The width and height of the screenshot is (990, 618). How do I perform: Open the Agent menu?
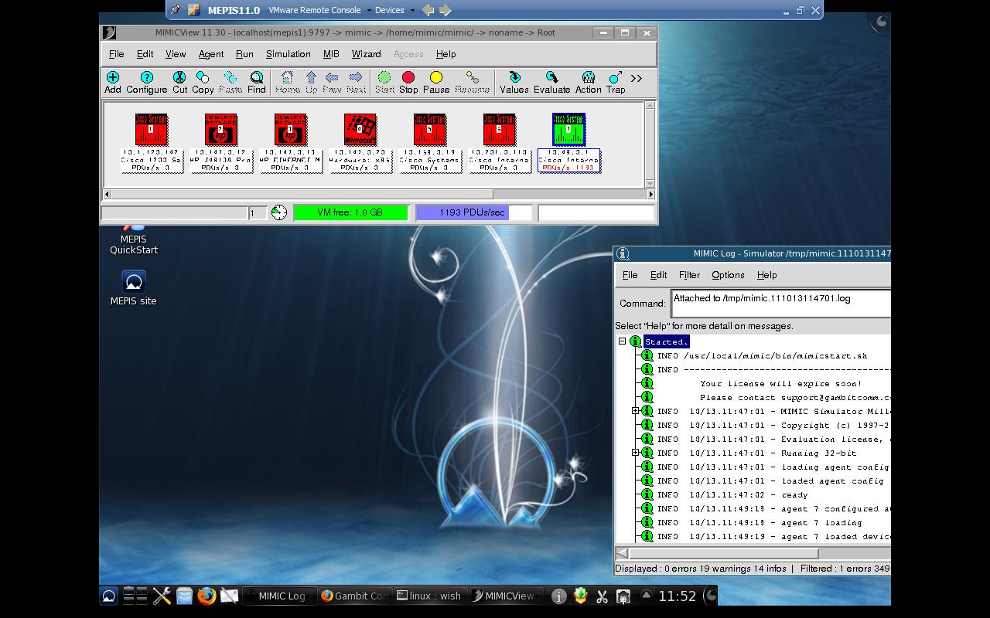211,54
